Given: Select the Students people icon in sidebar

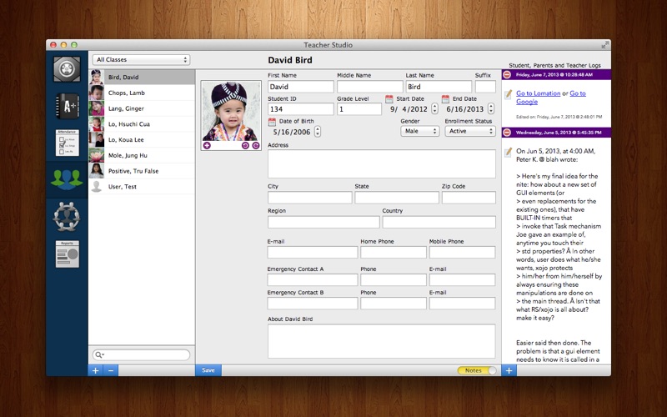Looking at the screenshot, I should (67, 178).
